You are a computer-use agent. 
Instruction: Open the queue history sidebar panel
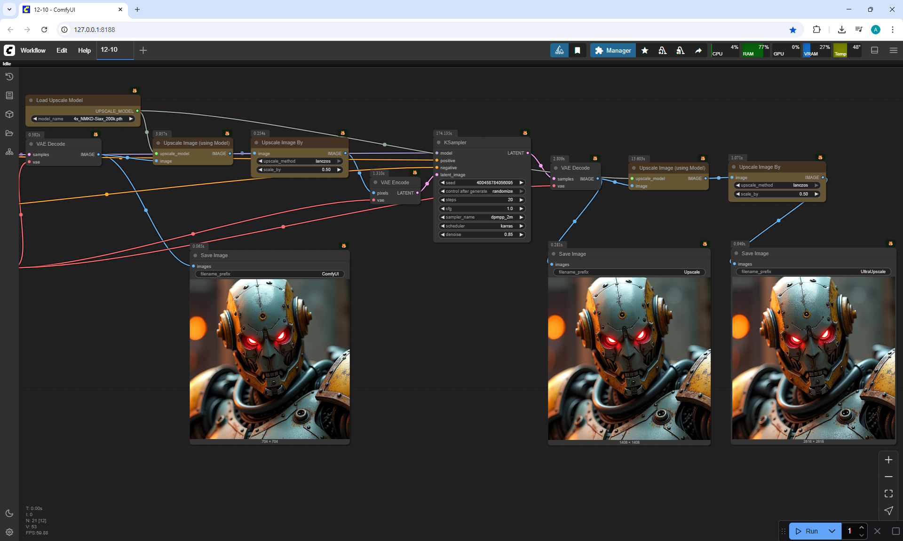9,77
